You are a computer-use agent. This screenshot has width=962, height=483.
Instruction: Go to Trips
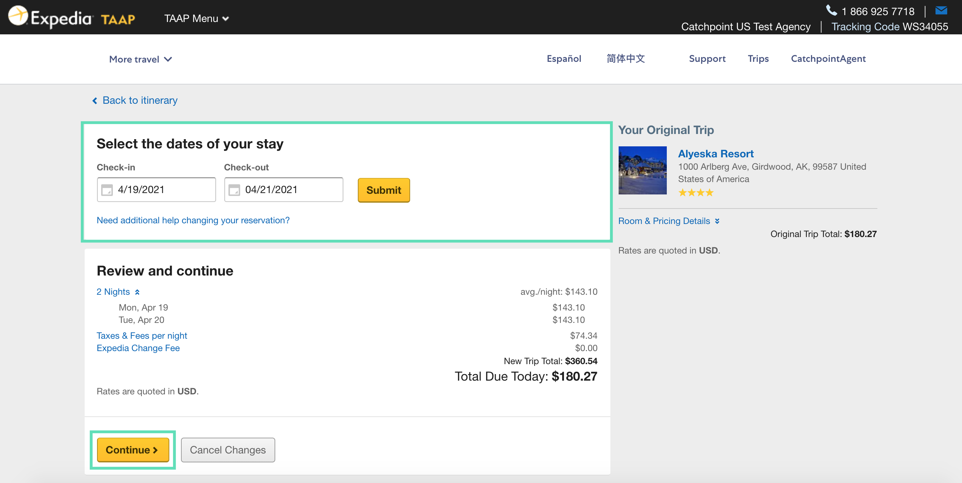(x=758, y=58)
